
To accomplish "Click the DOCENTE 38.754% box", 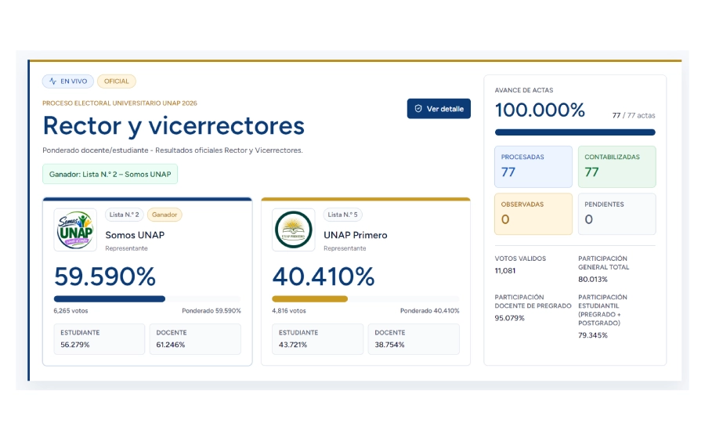I will pyautogui.click(x=414, y=339).
